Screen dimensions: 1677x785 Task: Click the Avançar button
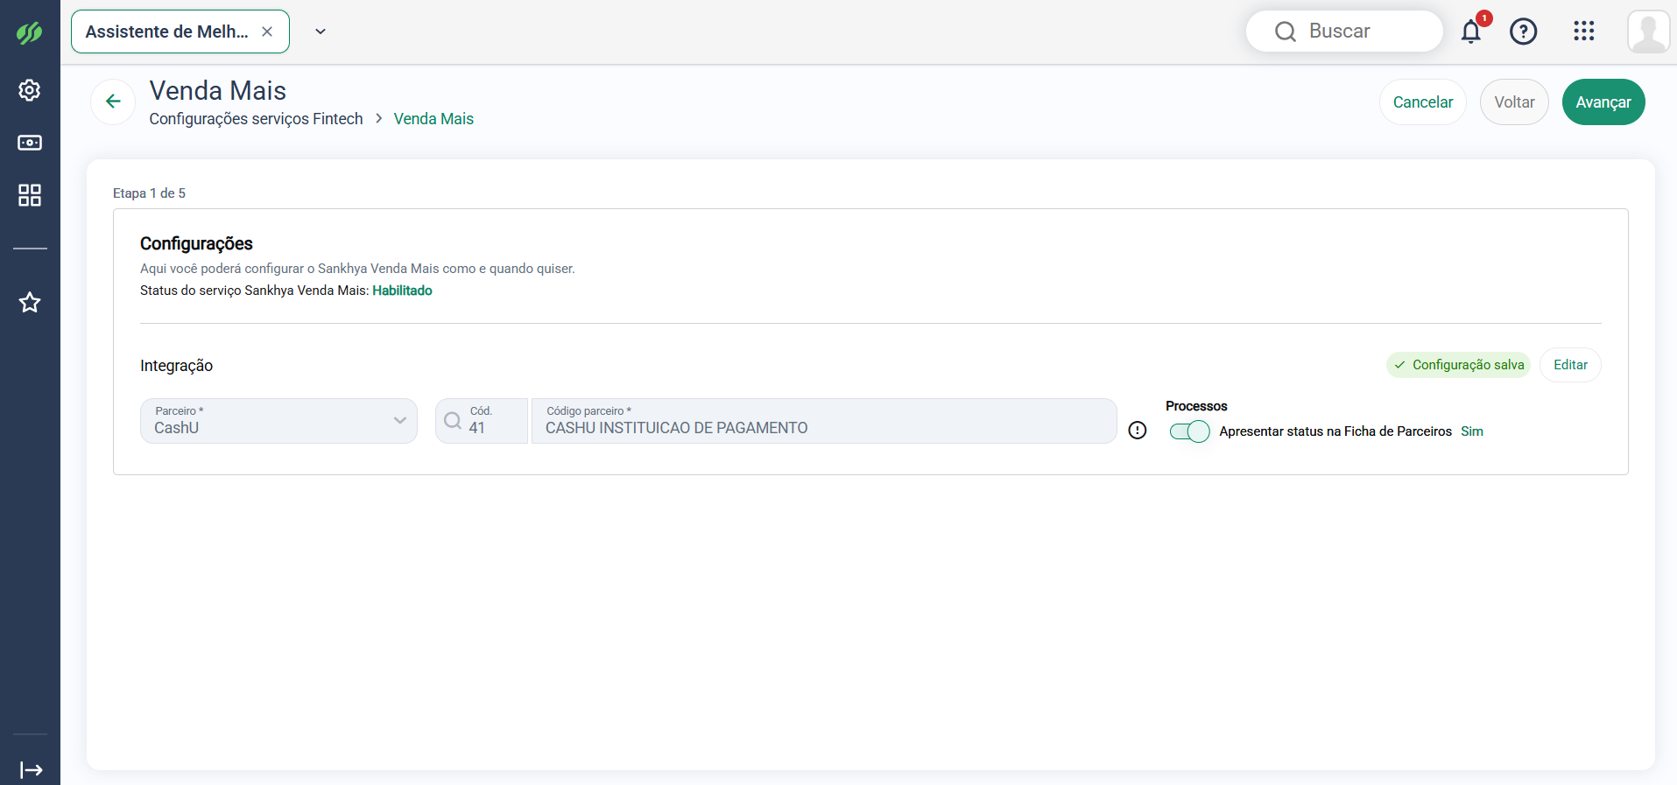coord(1603,102)
